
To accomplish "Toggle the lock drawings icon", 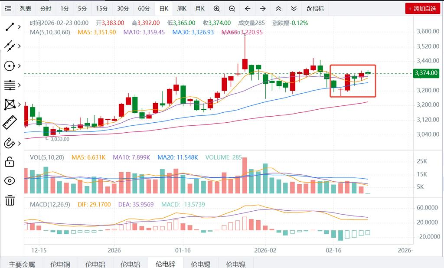I will click(x=10, y=162).
